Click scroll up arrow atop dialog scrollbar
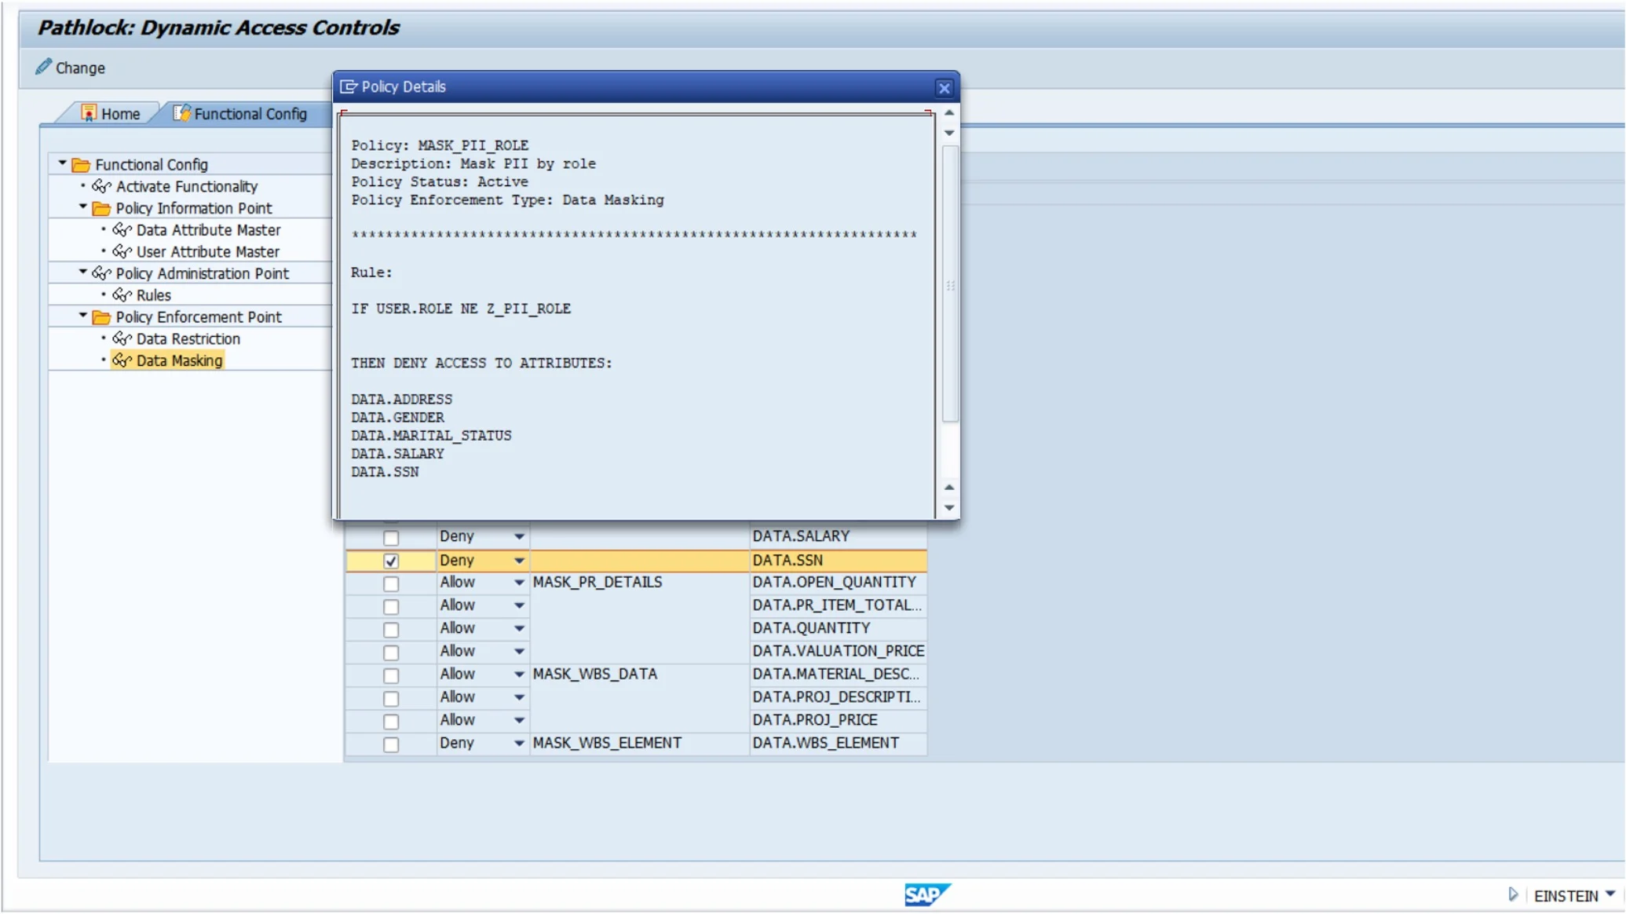The width and height of the screenshot is (1626, 914). [949, 113]
